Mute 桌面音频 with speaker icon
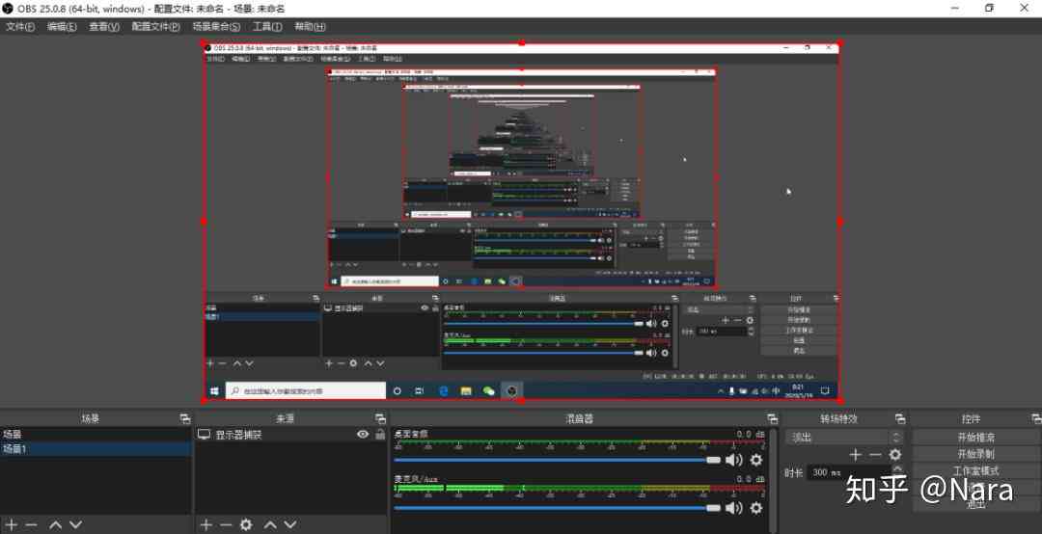The width and height of the screenshot is (1042, 534). click(x=733, y=460)
